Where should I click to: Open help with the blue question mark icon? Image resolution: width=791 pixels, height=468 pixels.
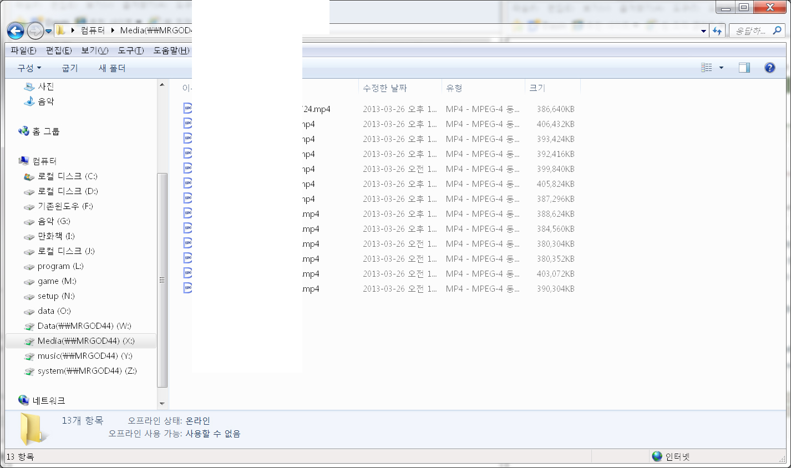(769, 68)
